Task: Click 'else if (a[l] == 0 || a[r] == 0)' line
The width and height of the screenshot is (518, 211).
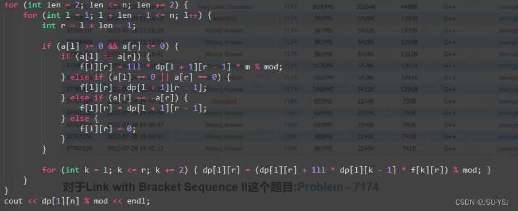Action: 146,77
